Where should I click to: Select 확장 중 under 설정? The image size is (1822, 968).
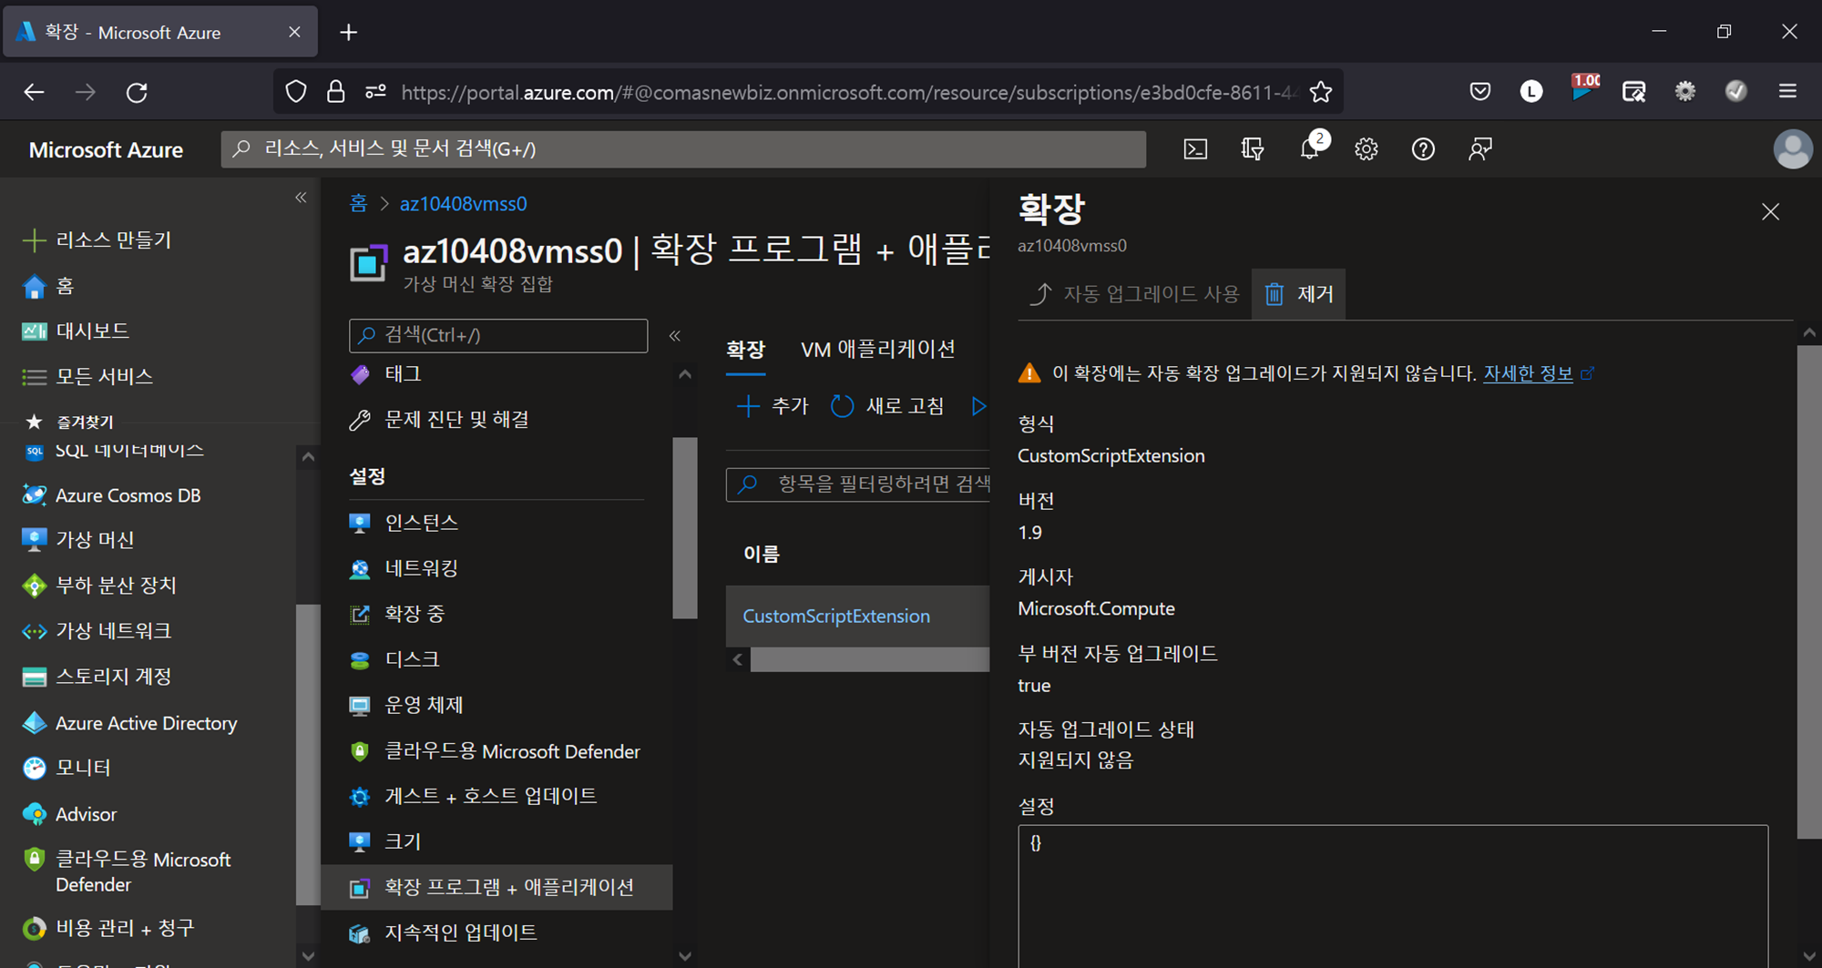point(397,614)
